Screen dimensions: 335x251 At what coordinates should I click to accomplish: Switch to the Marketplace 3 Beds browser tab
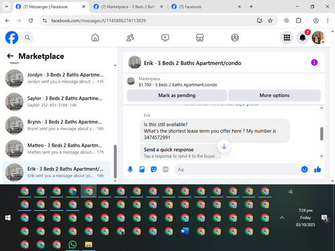128,7
